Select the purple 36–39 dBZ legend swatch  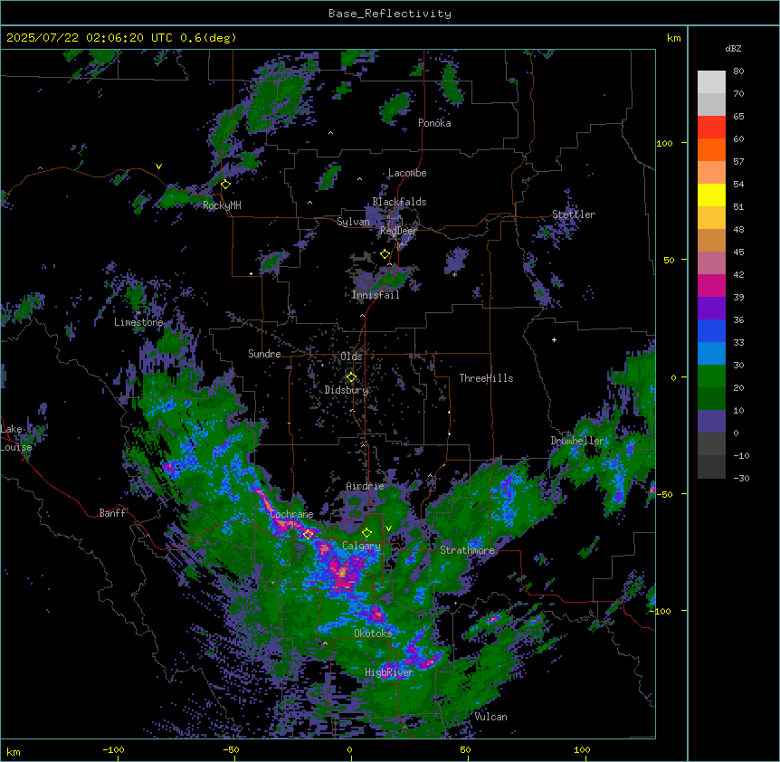click(711, 309)
